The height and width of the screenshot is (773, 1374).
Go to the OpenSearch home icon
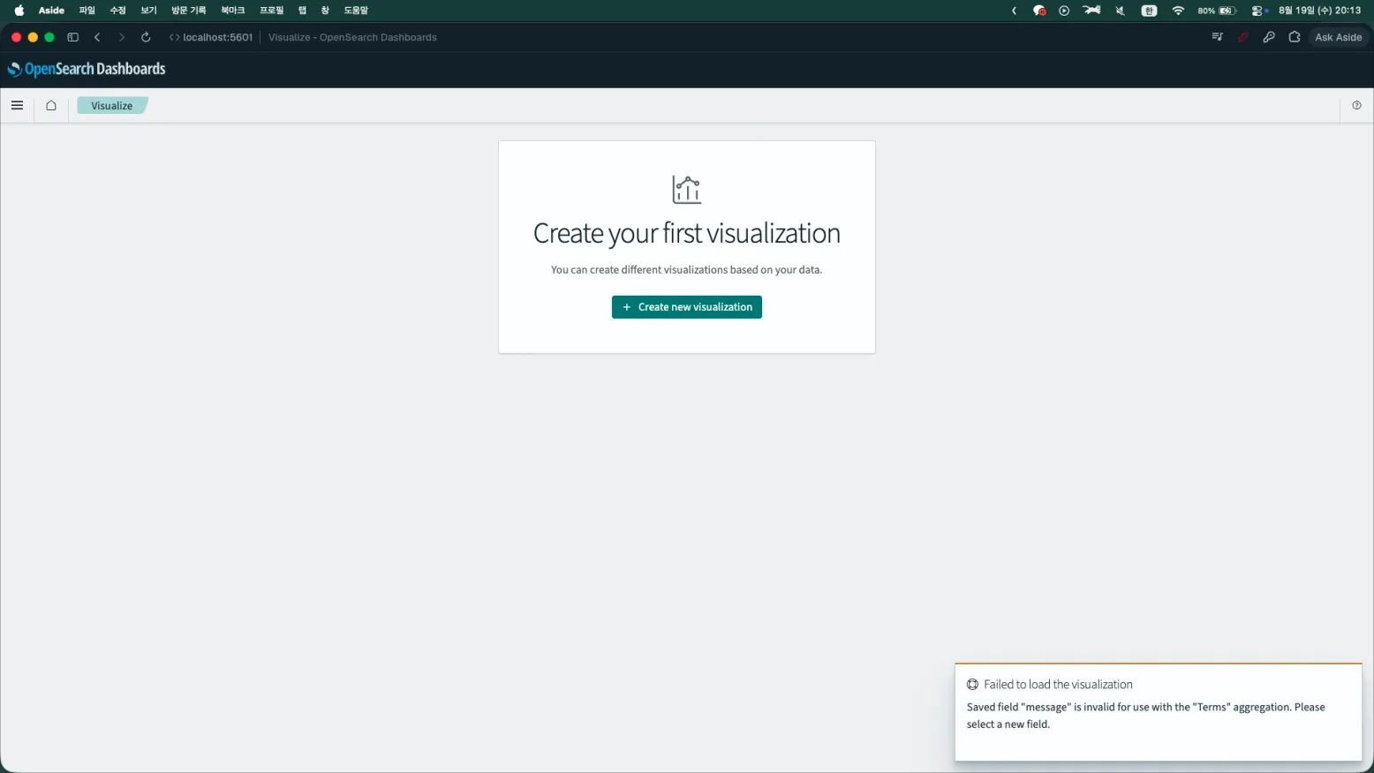pyautogui.click(x=51, y=106)
